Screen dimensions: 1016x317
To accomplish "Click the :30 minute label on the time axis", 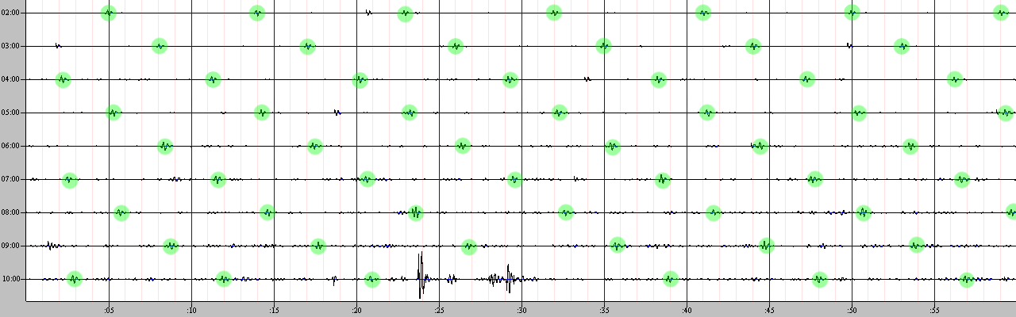I will [521, 310].
